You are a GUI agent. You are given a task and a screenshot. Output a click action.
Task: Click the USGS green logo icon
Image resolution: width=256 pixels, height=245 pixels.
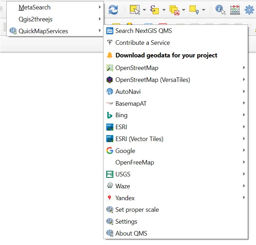click(110, 174)
